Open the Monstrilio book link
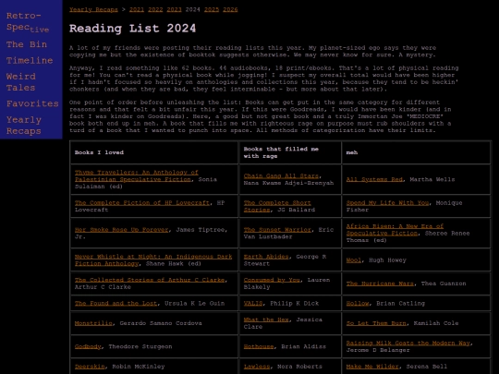Screen dimensions: 499x374 [x=93, y=323]
